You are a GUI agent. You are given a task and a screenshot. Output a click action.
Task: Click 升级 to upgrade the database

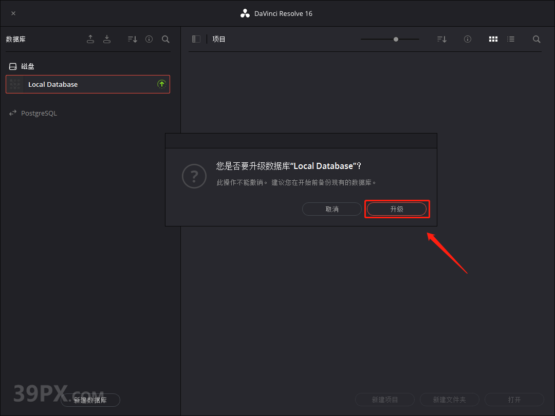click(x=396, y=209)
